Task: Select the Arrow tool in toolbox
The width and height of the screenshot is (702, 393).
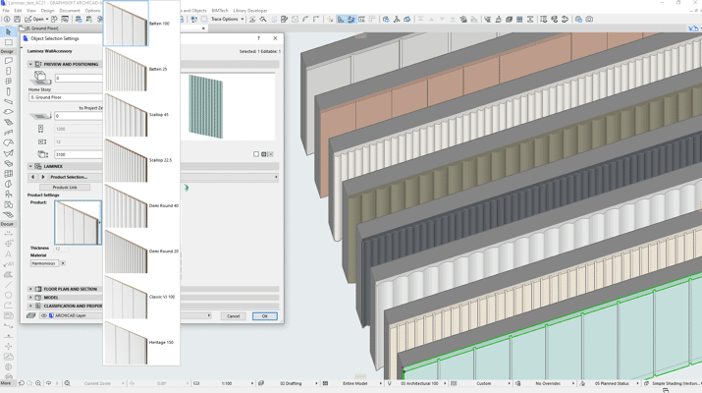Action: [x=9, y=32]
